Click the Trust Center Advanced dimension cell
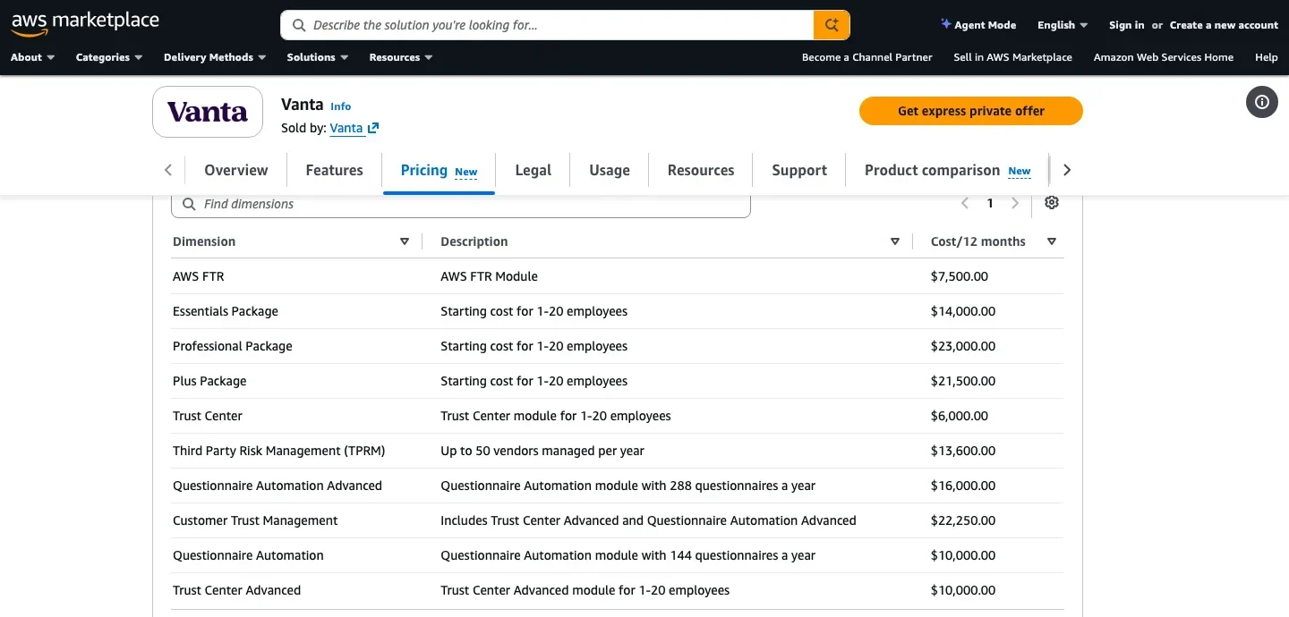 pyautogui.click(x=236, y=590)
